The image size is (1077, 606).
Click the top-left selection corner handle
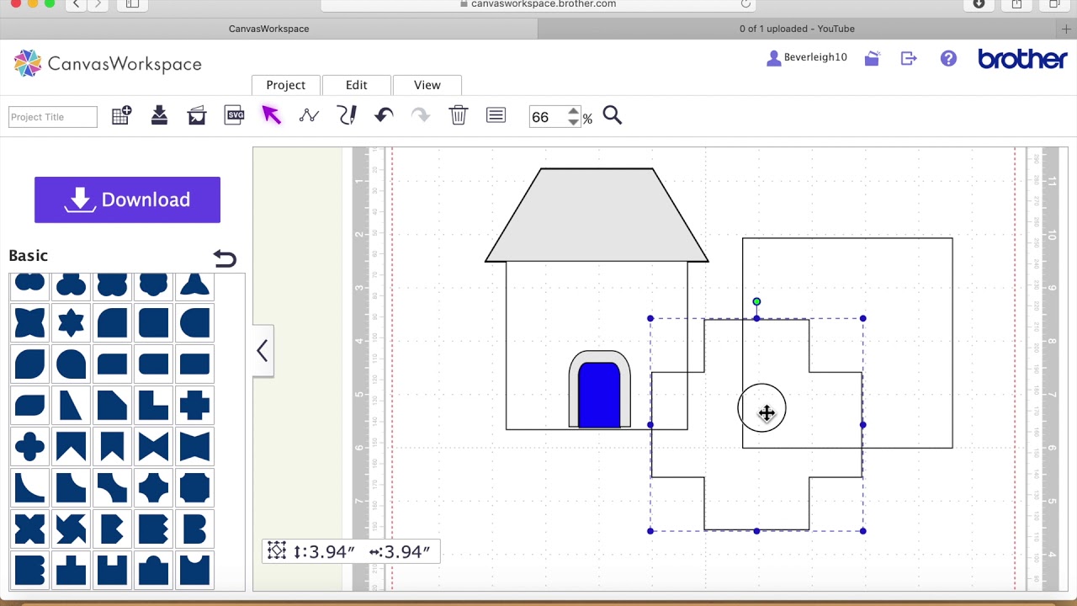coord(650,318)
